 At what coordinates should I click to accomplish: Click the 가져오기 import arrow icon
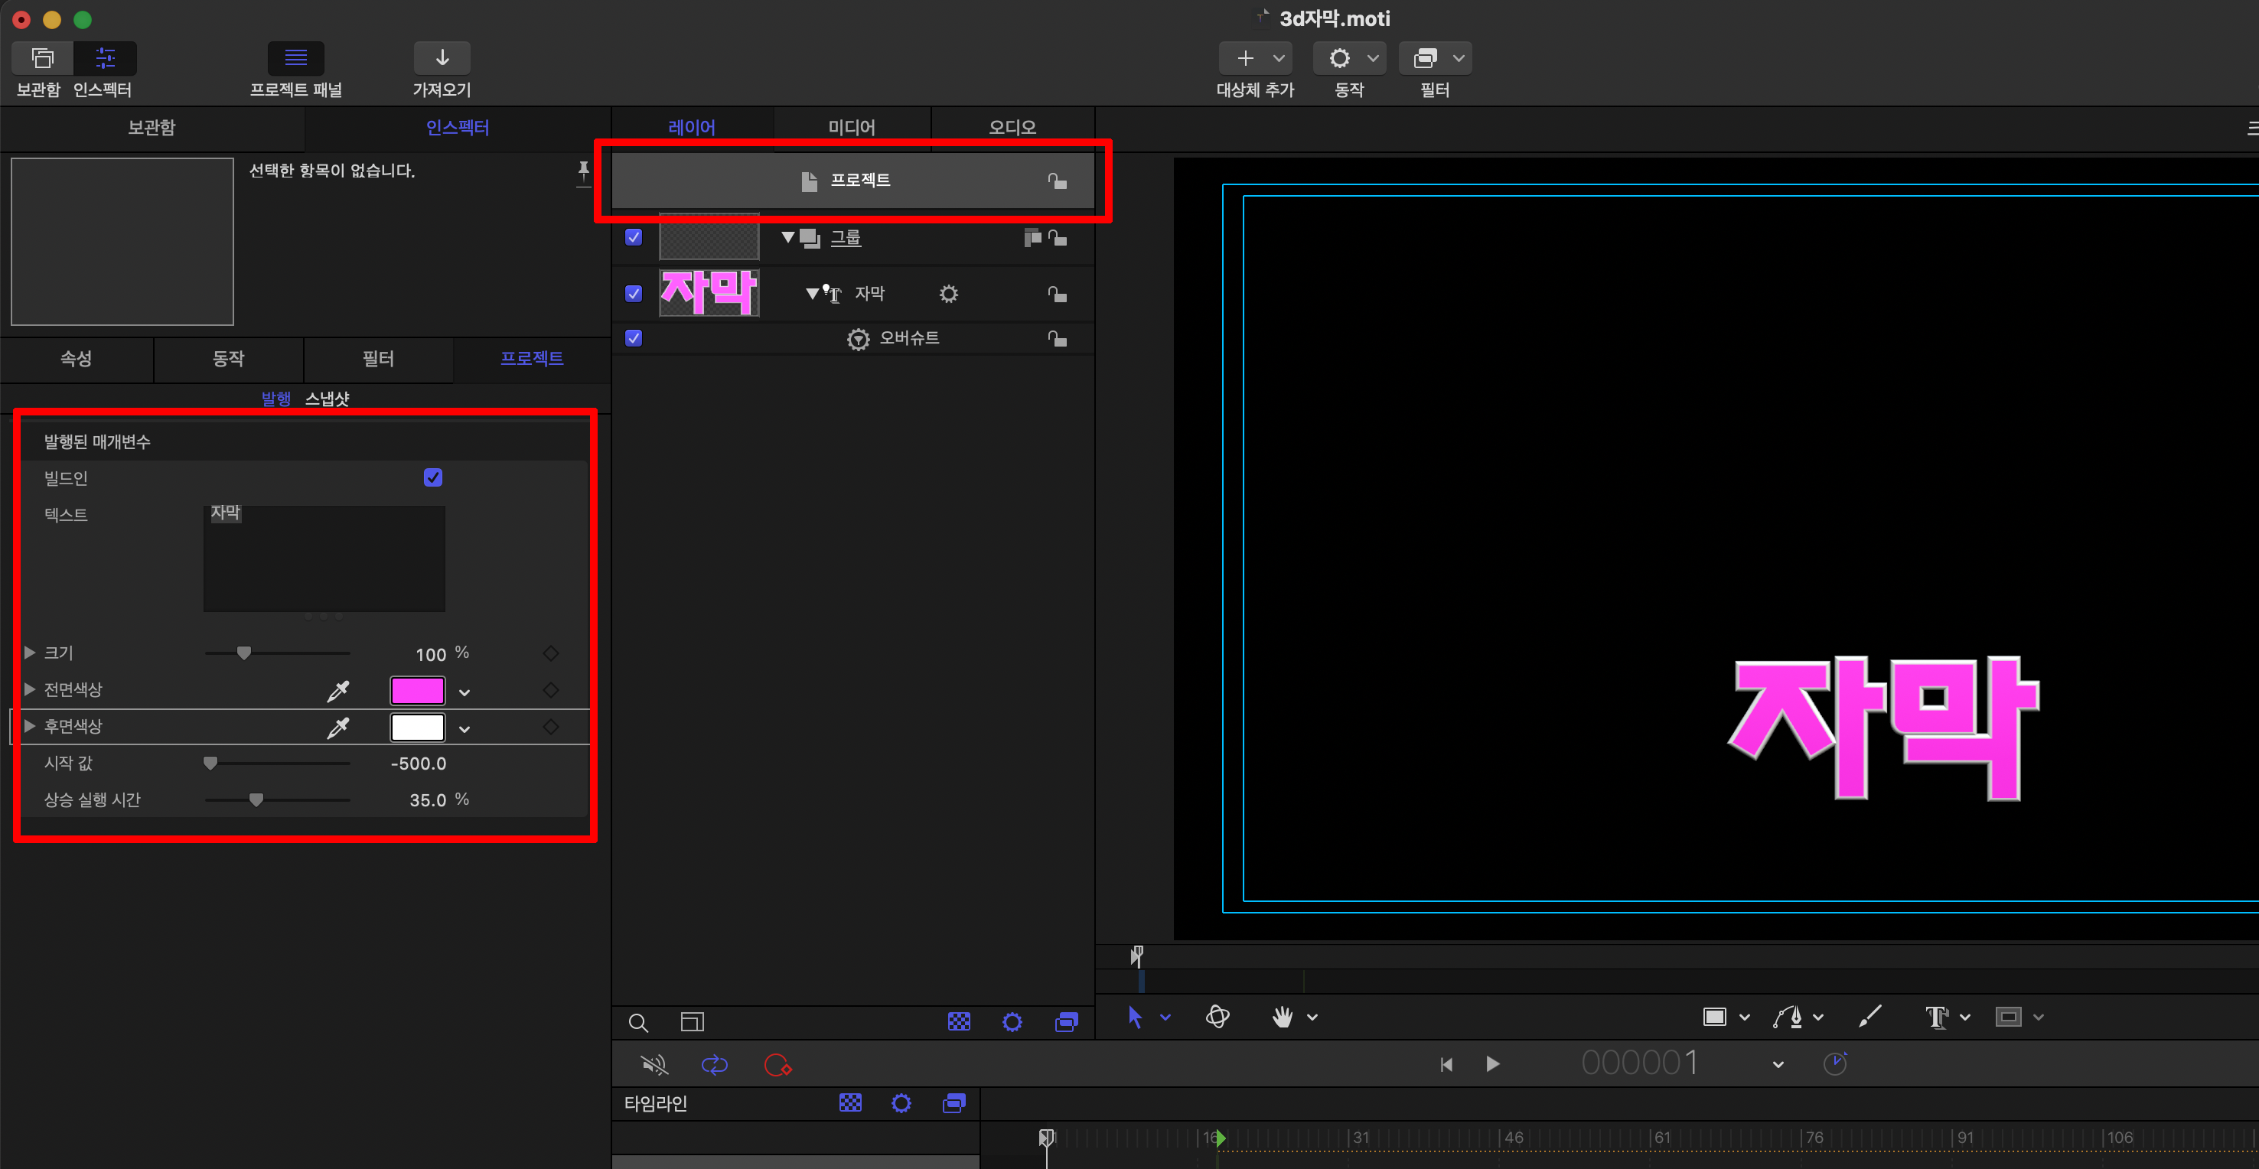pyautogui.click(x=442, y=58)
